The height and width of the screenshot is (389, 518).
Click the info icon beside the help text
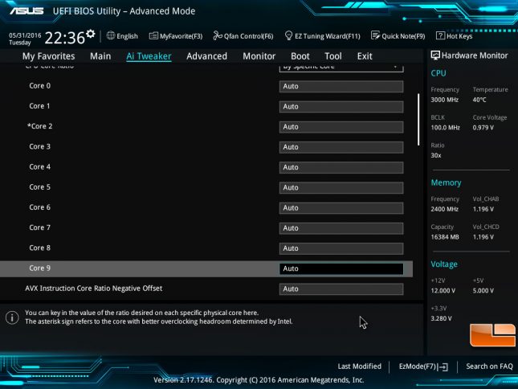pos(12,317)
